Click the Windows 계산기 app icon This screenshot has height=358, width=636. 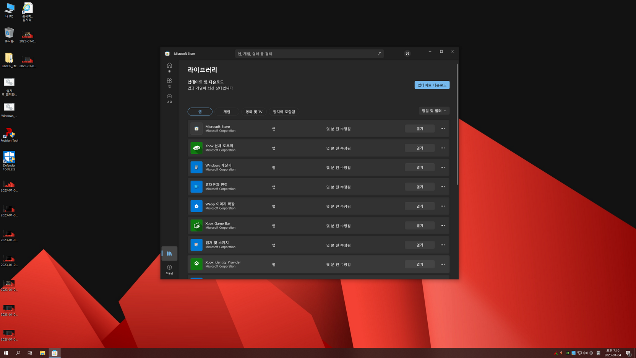tap(196, 168)
